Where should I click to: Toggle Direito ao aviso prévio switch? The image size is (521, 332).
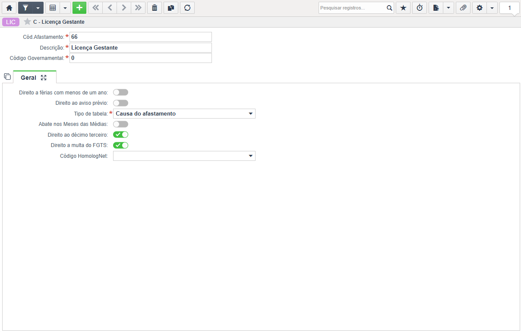(121, 103)
